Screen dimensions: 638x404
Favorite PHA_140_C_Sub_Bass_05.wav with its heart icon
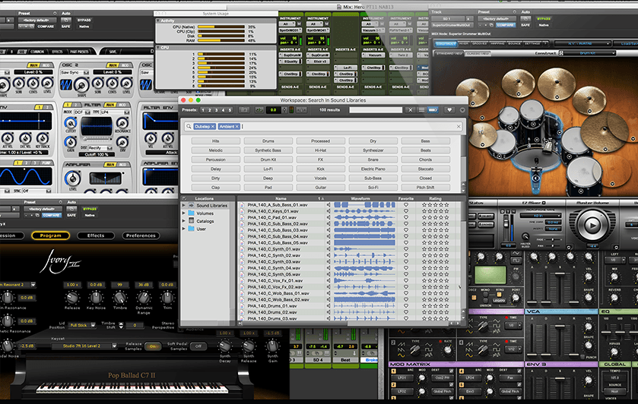click(405, 243)
